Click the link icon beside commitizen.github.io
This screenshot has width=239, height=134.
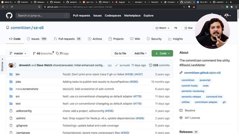pyautogui.click(x=181, y=73)
